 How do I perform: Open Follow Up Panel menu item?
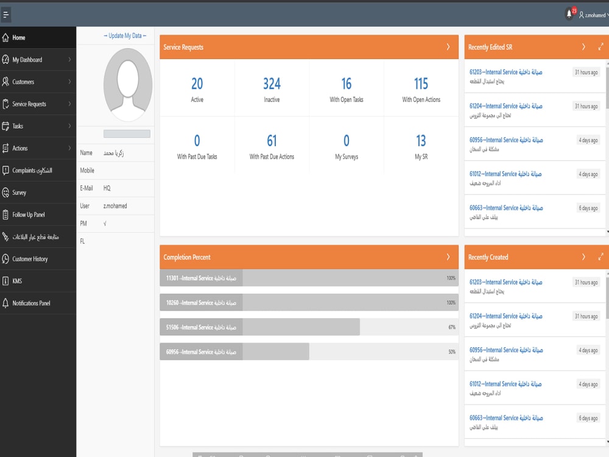pyautogui.click(x=38, y=214)
